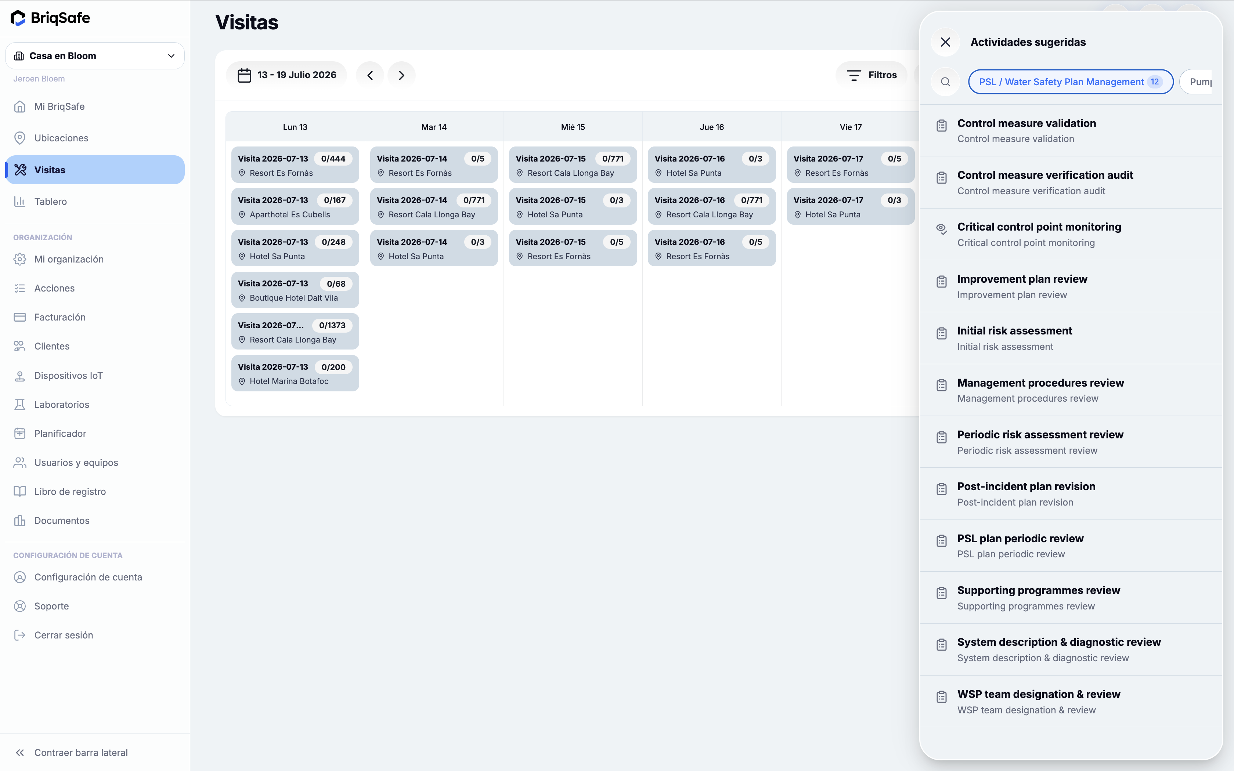1234x771 pixels.
Task: Select the Post-incident plan revision activity
Action: pyautogui.click(x=1071, y=494)
